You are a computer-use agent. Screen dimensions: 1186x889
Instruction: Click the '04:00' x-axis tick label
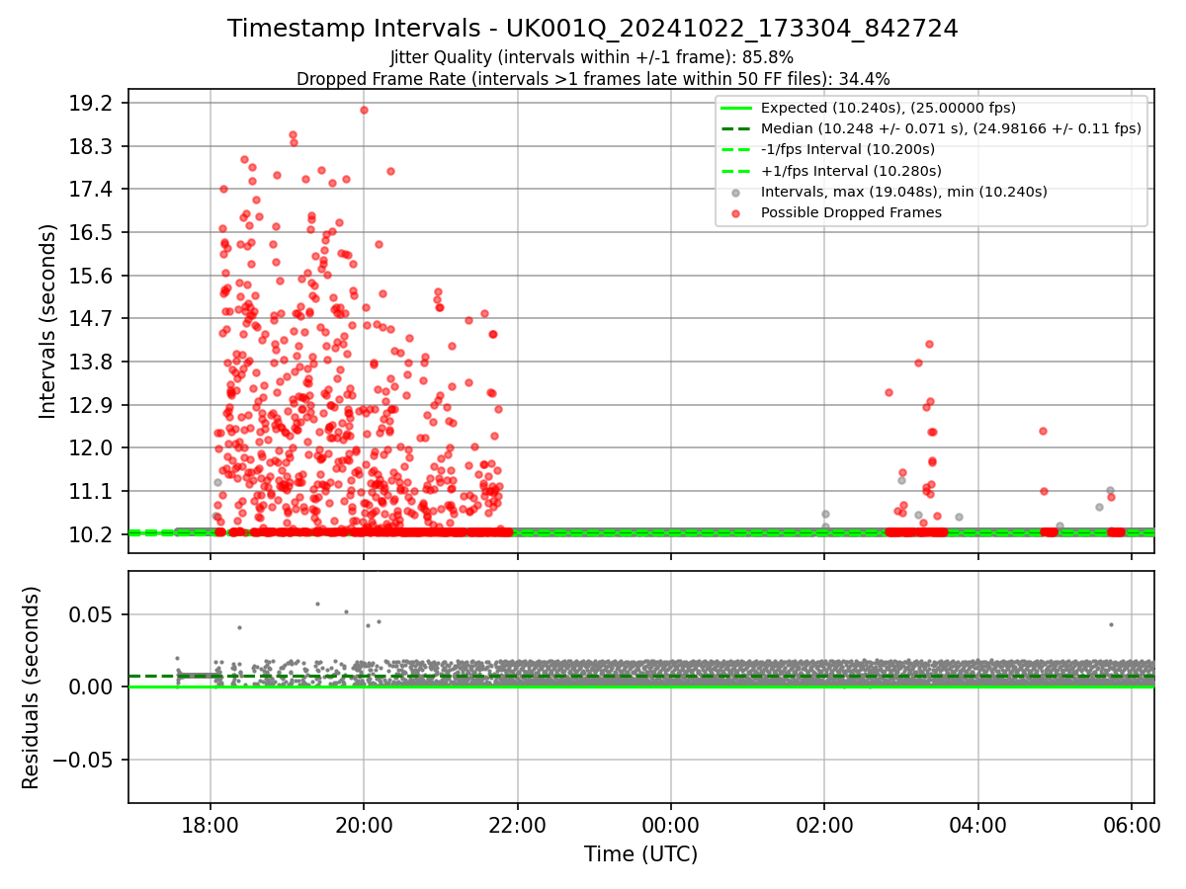tap(978, 825)
